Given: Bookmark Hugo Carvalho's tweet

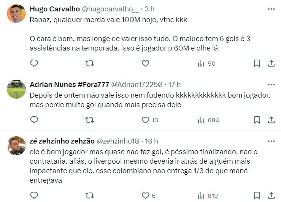Looking at the screenshot, I should (x=257, y=63).
